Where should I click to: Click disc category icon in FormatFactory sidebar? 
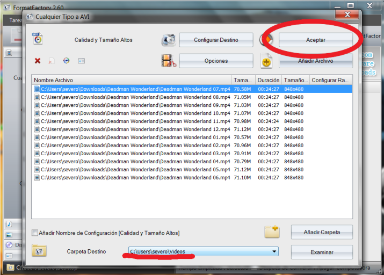[9, 245]
